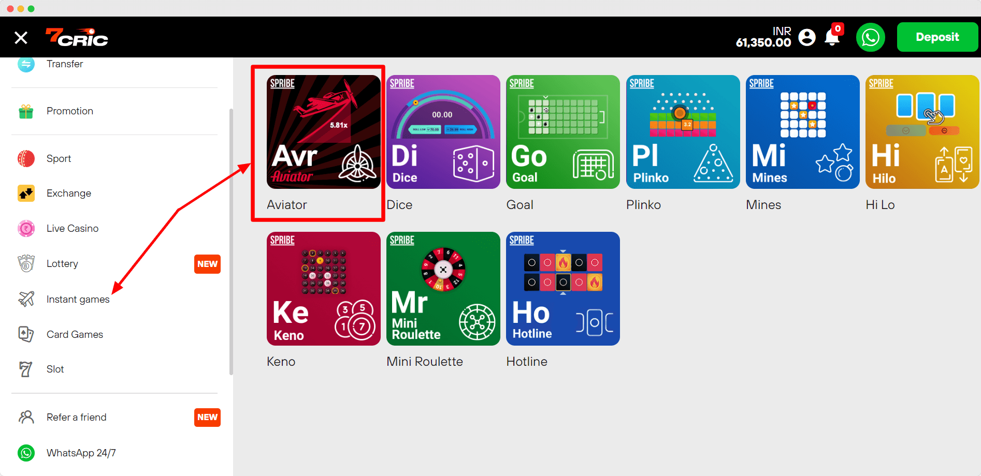Click the Sport cricket ball icon
This screenshot has width=981, height=476.
click(26, 158)
